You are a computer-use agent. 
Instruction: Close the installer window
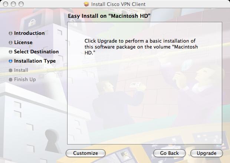(x=6, y=4)
